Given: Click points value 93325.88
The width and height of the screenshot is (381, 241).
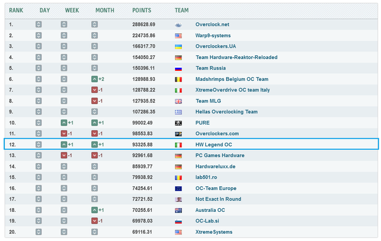Looking at the screenshot, I should [142, 145].
